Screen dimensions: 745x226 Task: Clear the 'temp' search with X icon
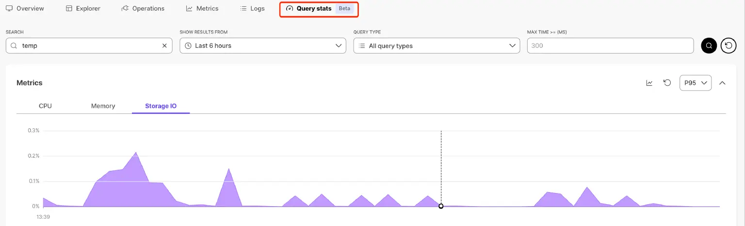[164, 45]
